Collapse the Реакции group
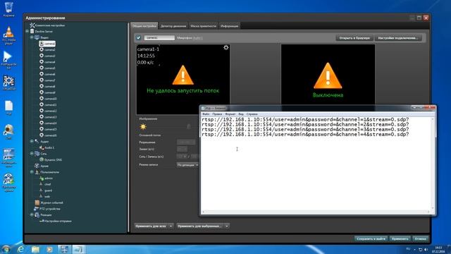 (x=32, y=214)
